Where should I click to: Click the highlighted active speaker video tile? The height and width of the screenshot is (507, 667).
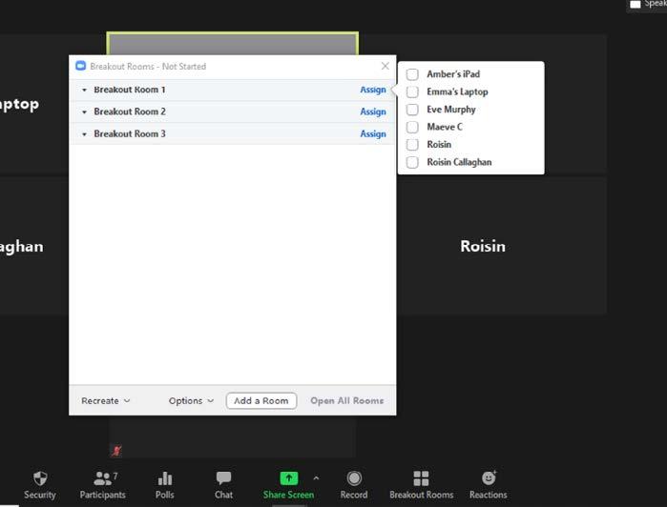pos(232,44)
